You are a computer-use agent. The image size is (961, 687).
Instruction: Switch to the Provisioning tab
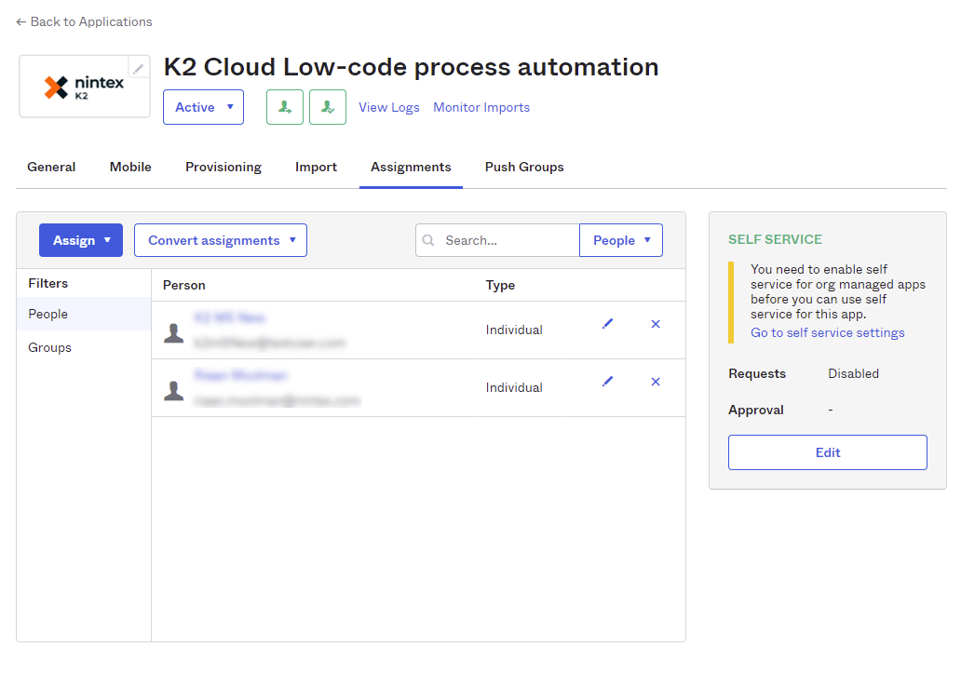coord(223,168)
